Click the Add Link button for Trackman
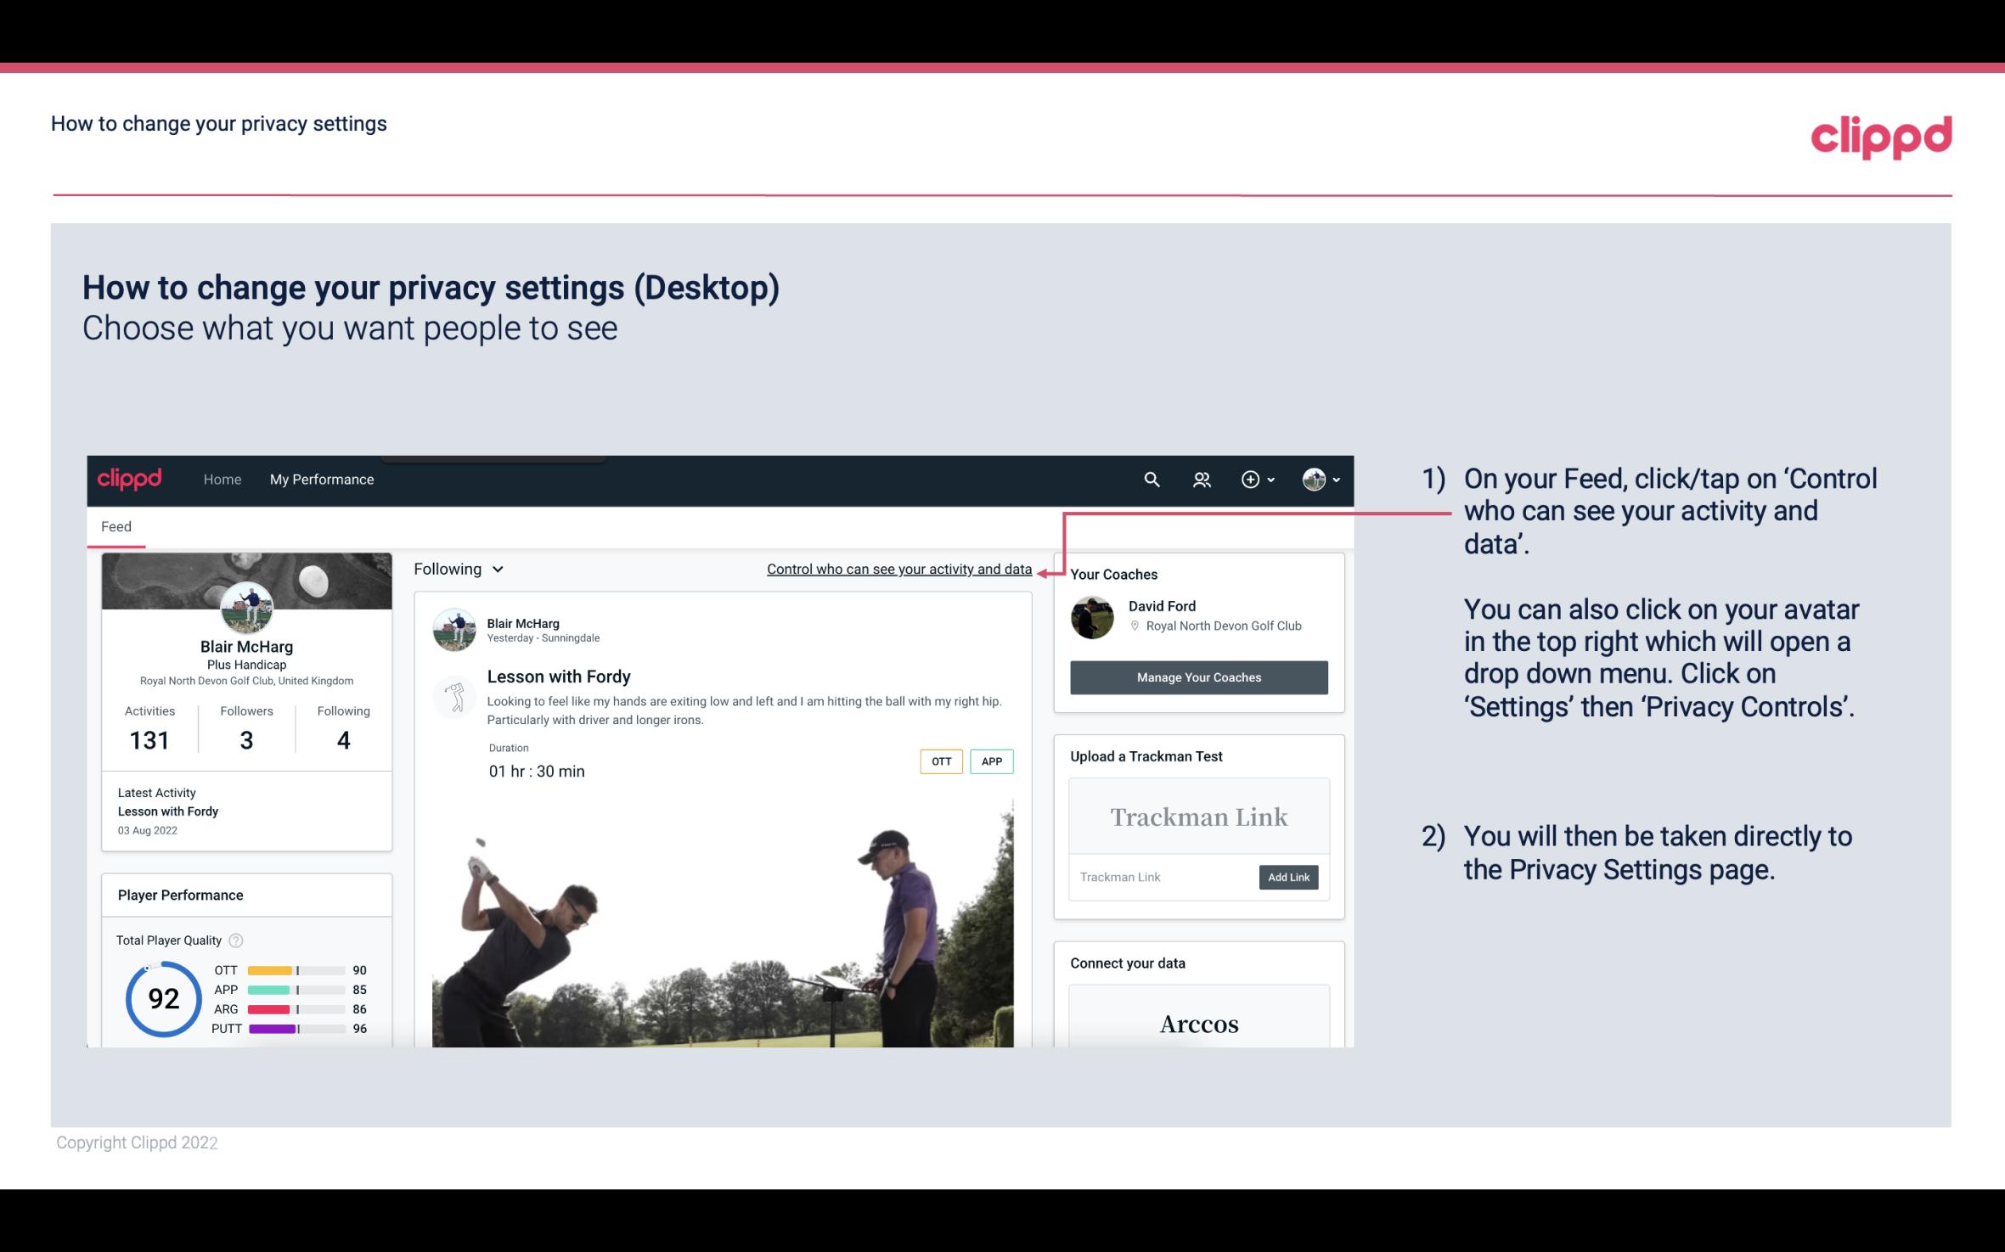Image resolution: width=2005 pixels, height=1252 pixels. pos(1287,877)
